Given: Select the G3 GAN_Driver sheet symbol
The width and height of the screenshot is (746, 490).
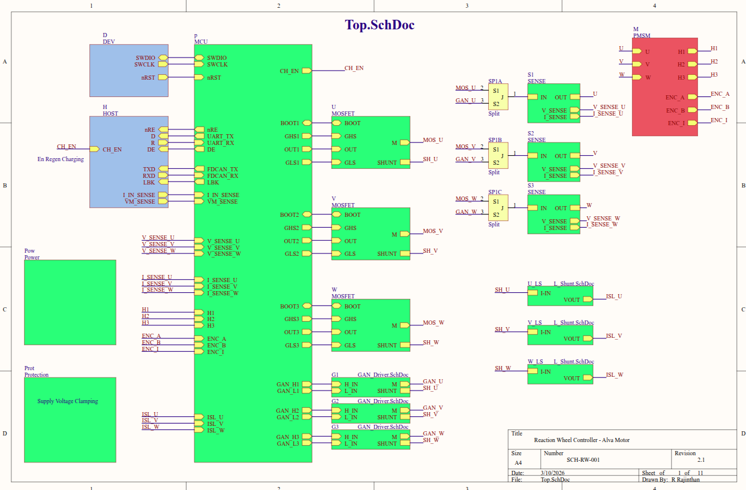Looking at the screenshot, I should pos(371,440).
